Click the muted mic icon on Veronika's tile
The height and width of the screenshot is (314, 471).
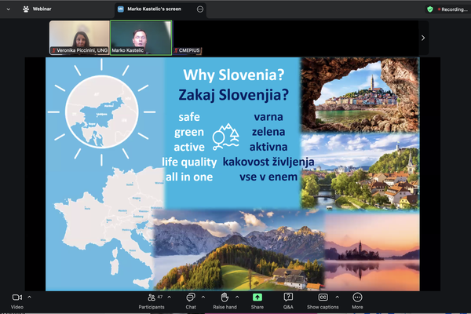tap(53, 50)
